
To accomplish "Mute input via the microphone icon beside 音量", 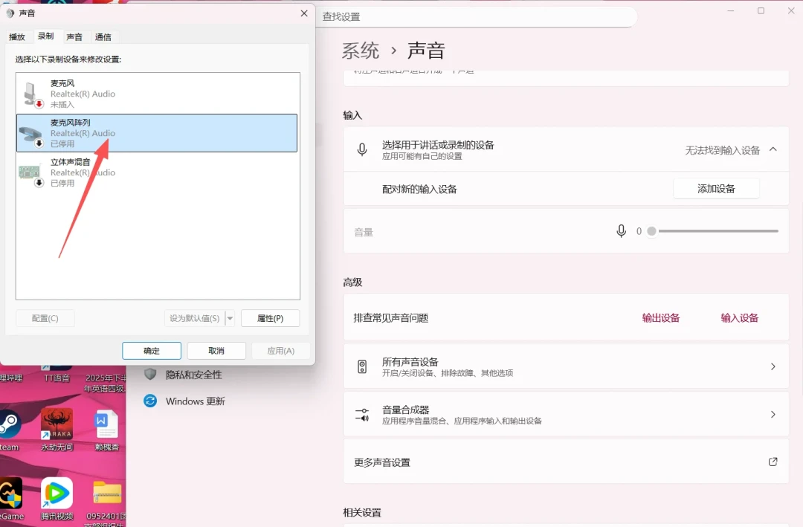I will tap(621, 231).
